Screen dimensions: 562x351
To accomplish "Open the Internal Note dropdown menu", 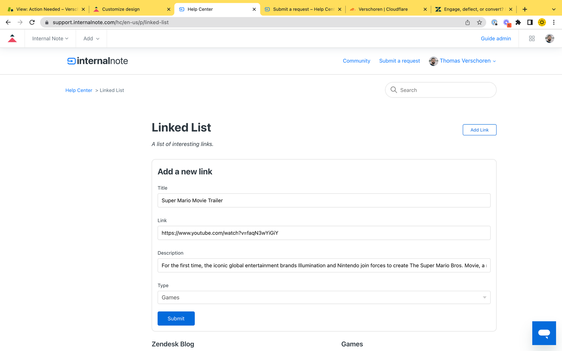I will point(50,38).
